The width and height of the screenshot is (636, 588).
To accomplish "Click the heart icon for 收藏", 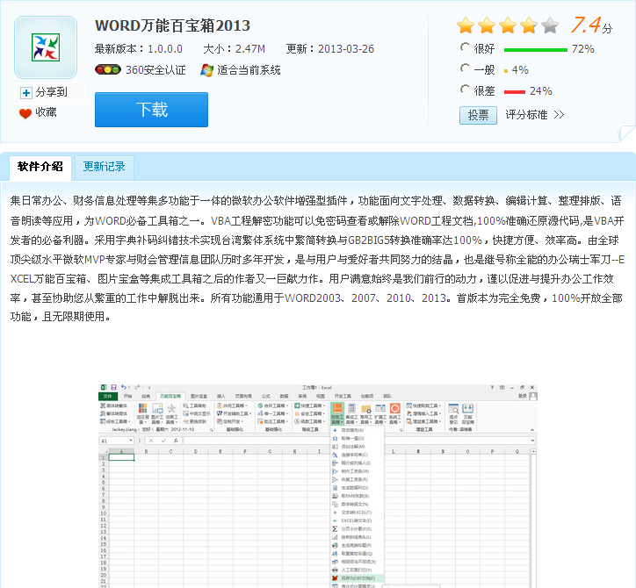I will [25, 113].
